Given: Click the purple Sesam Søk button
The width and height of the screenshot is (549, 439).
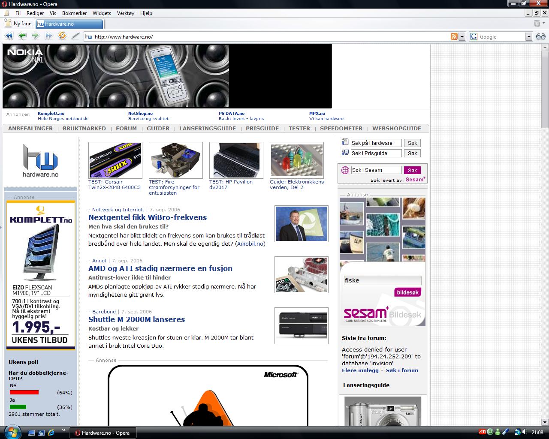Looking at the screenshot, I should (412, 170).
